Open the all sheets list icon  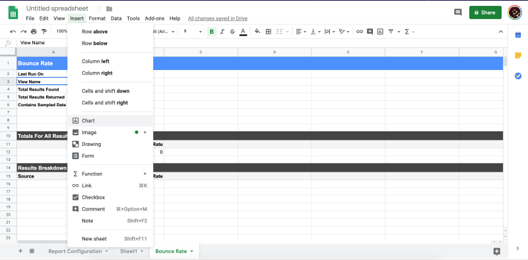tap(32, 251)
